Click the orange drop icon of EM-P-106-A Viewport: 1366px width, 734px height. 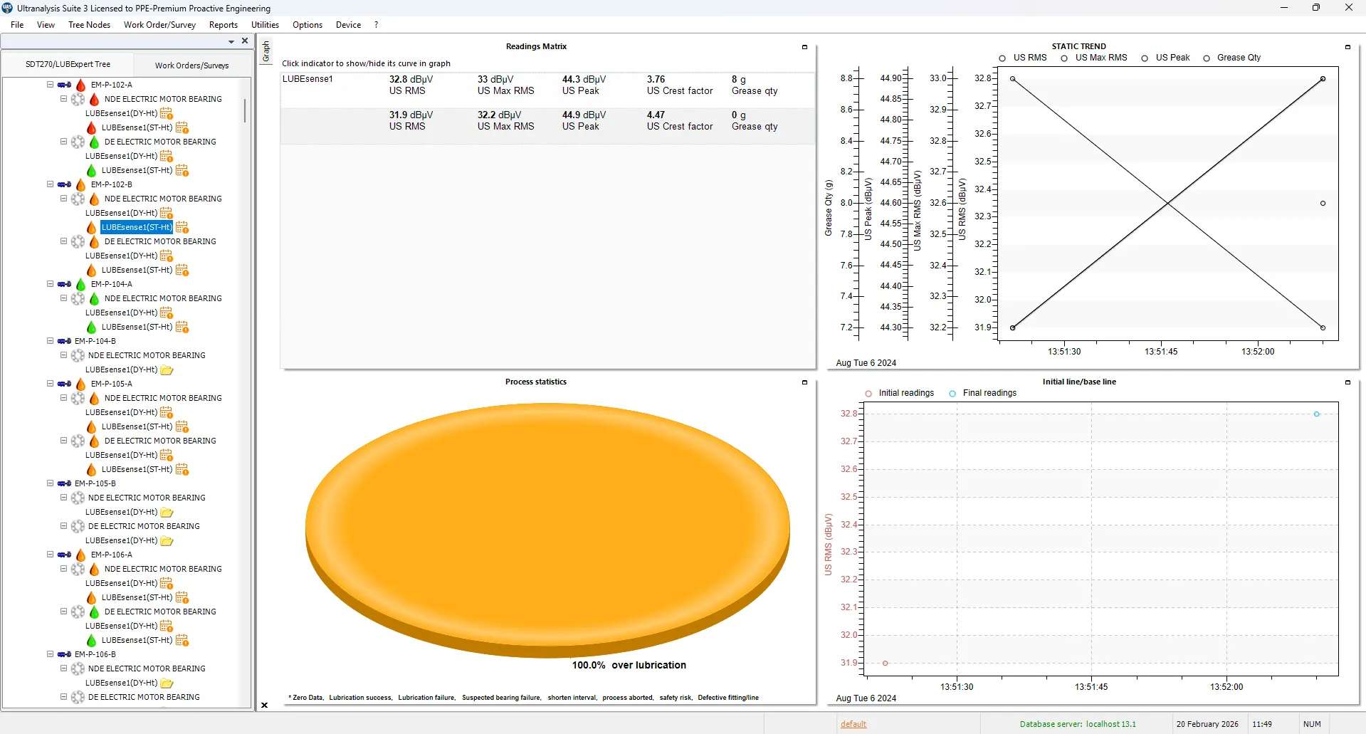[80, 555]
